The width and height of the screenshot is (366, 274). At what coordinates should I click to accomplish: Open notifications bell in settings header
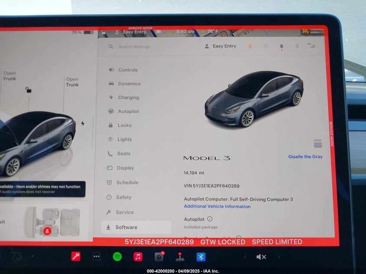tap(282, 46)
